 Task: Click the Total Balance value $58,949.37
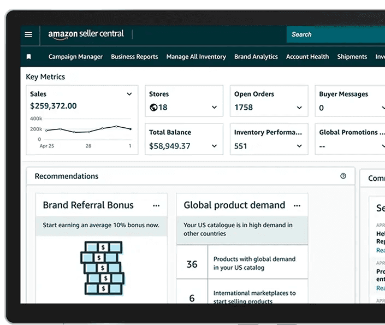170,146
